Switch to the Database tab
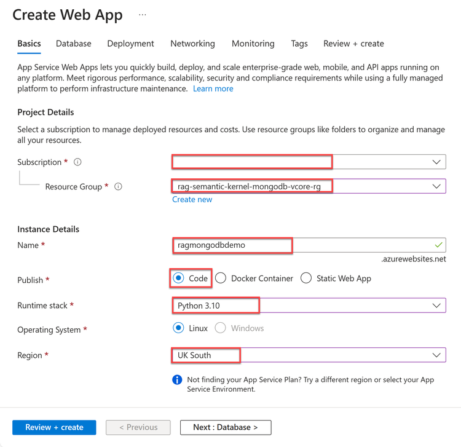The image size is (461, 447). 74,44
